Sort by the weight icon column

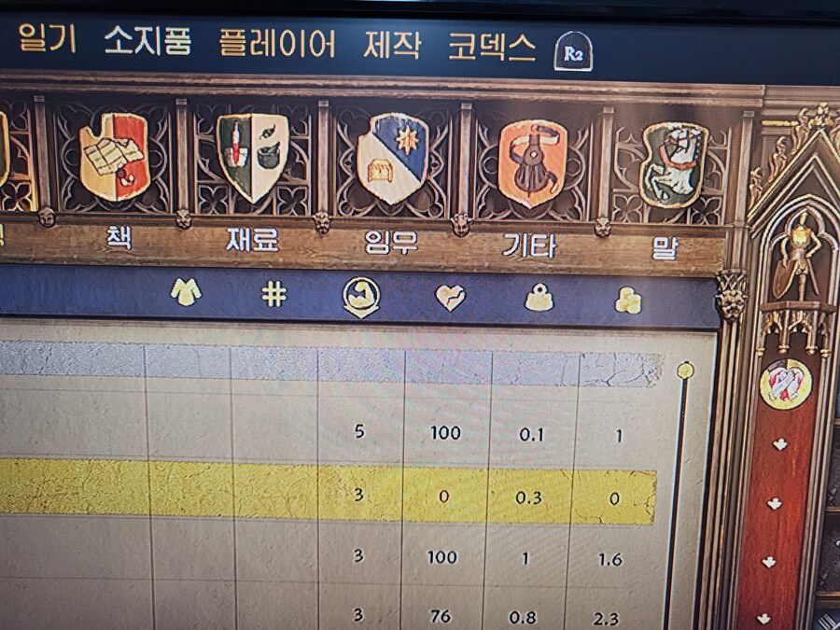click(x=539, y=298)
